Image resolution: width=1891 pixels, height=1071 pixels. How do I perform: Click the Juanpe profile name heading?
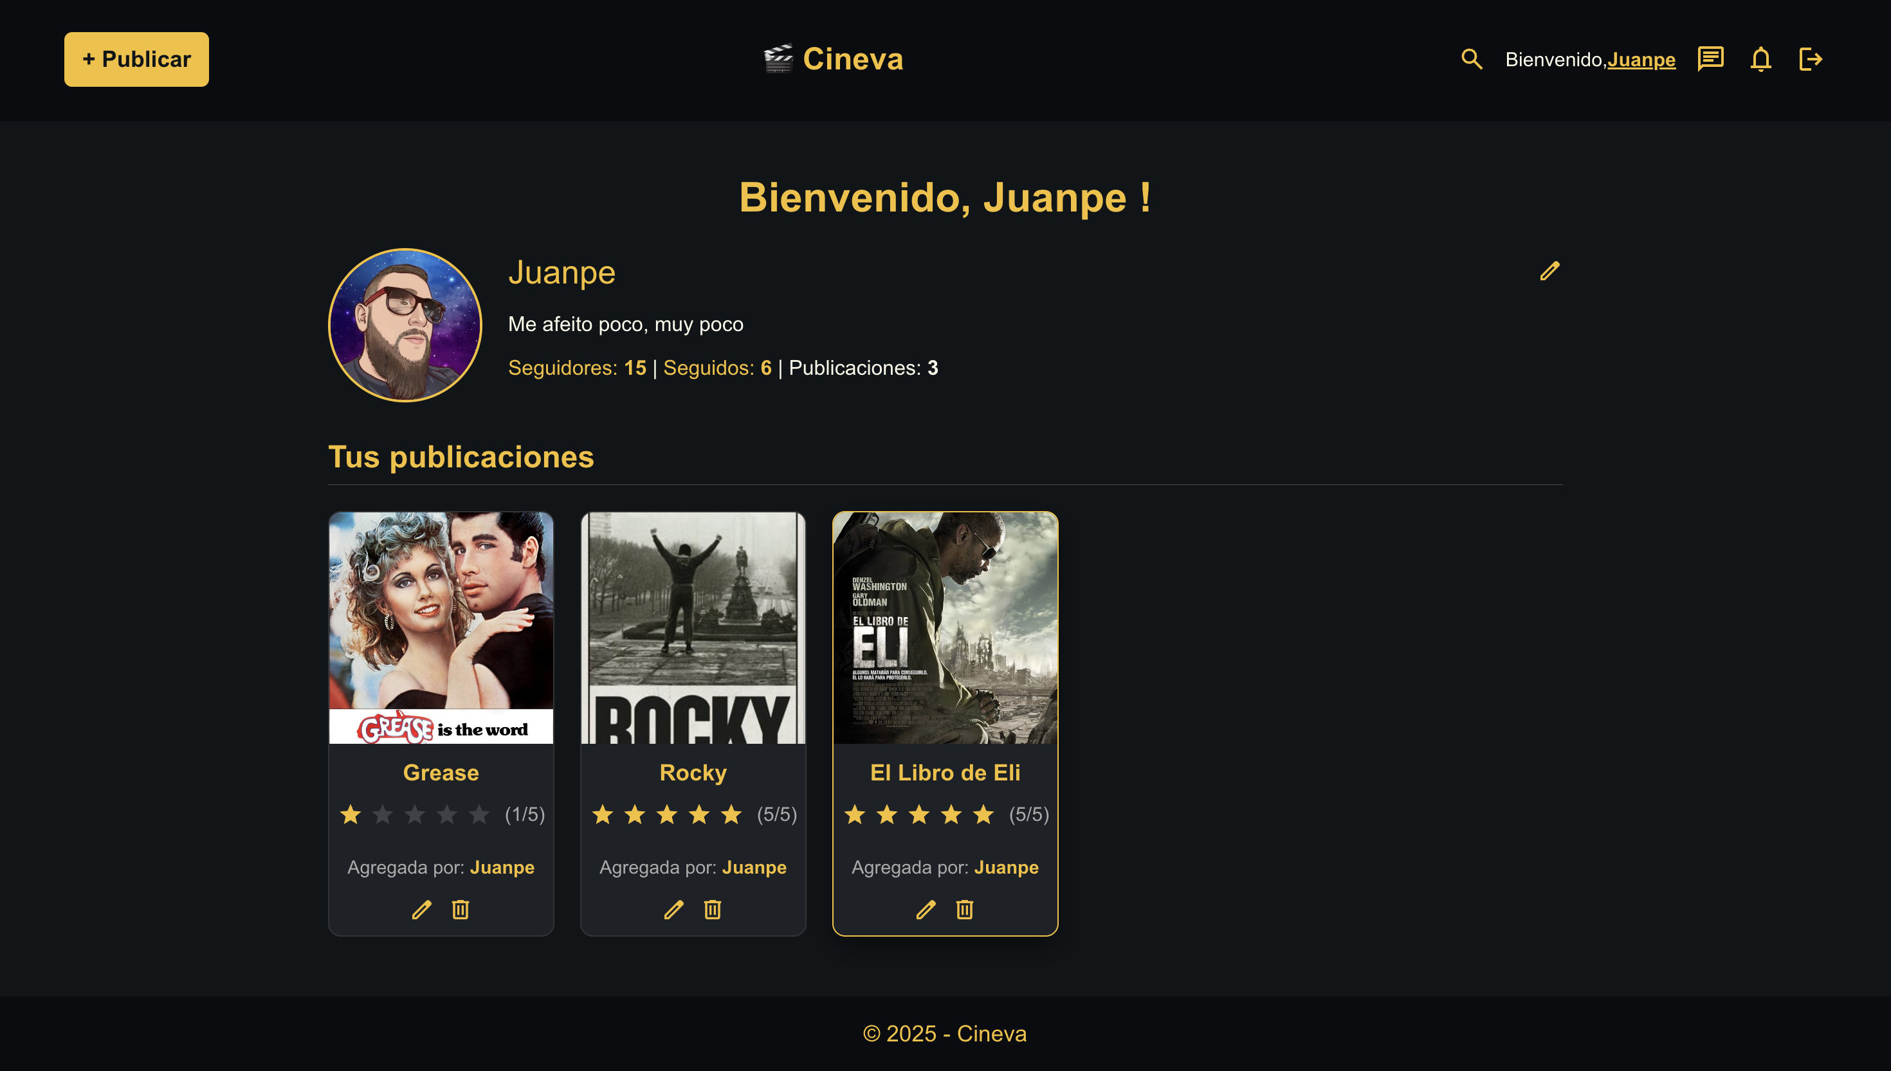pos(562,273)
